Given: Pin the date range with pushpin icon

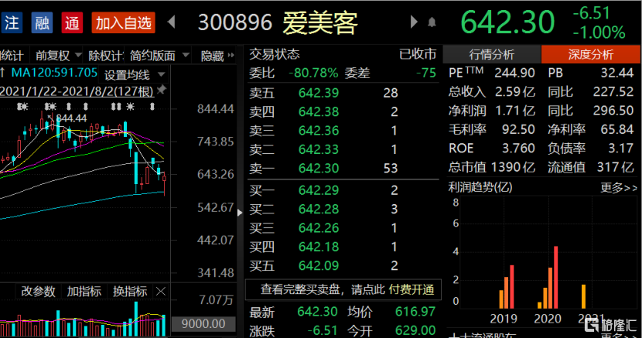Looking at the screenshot, I should [162, 89].
